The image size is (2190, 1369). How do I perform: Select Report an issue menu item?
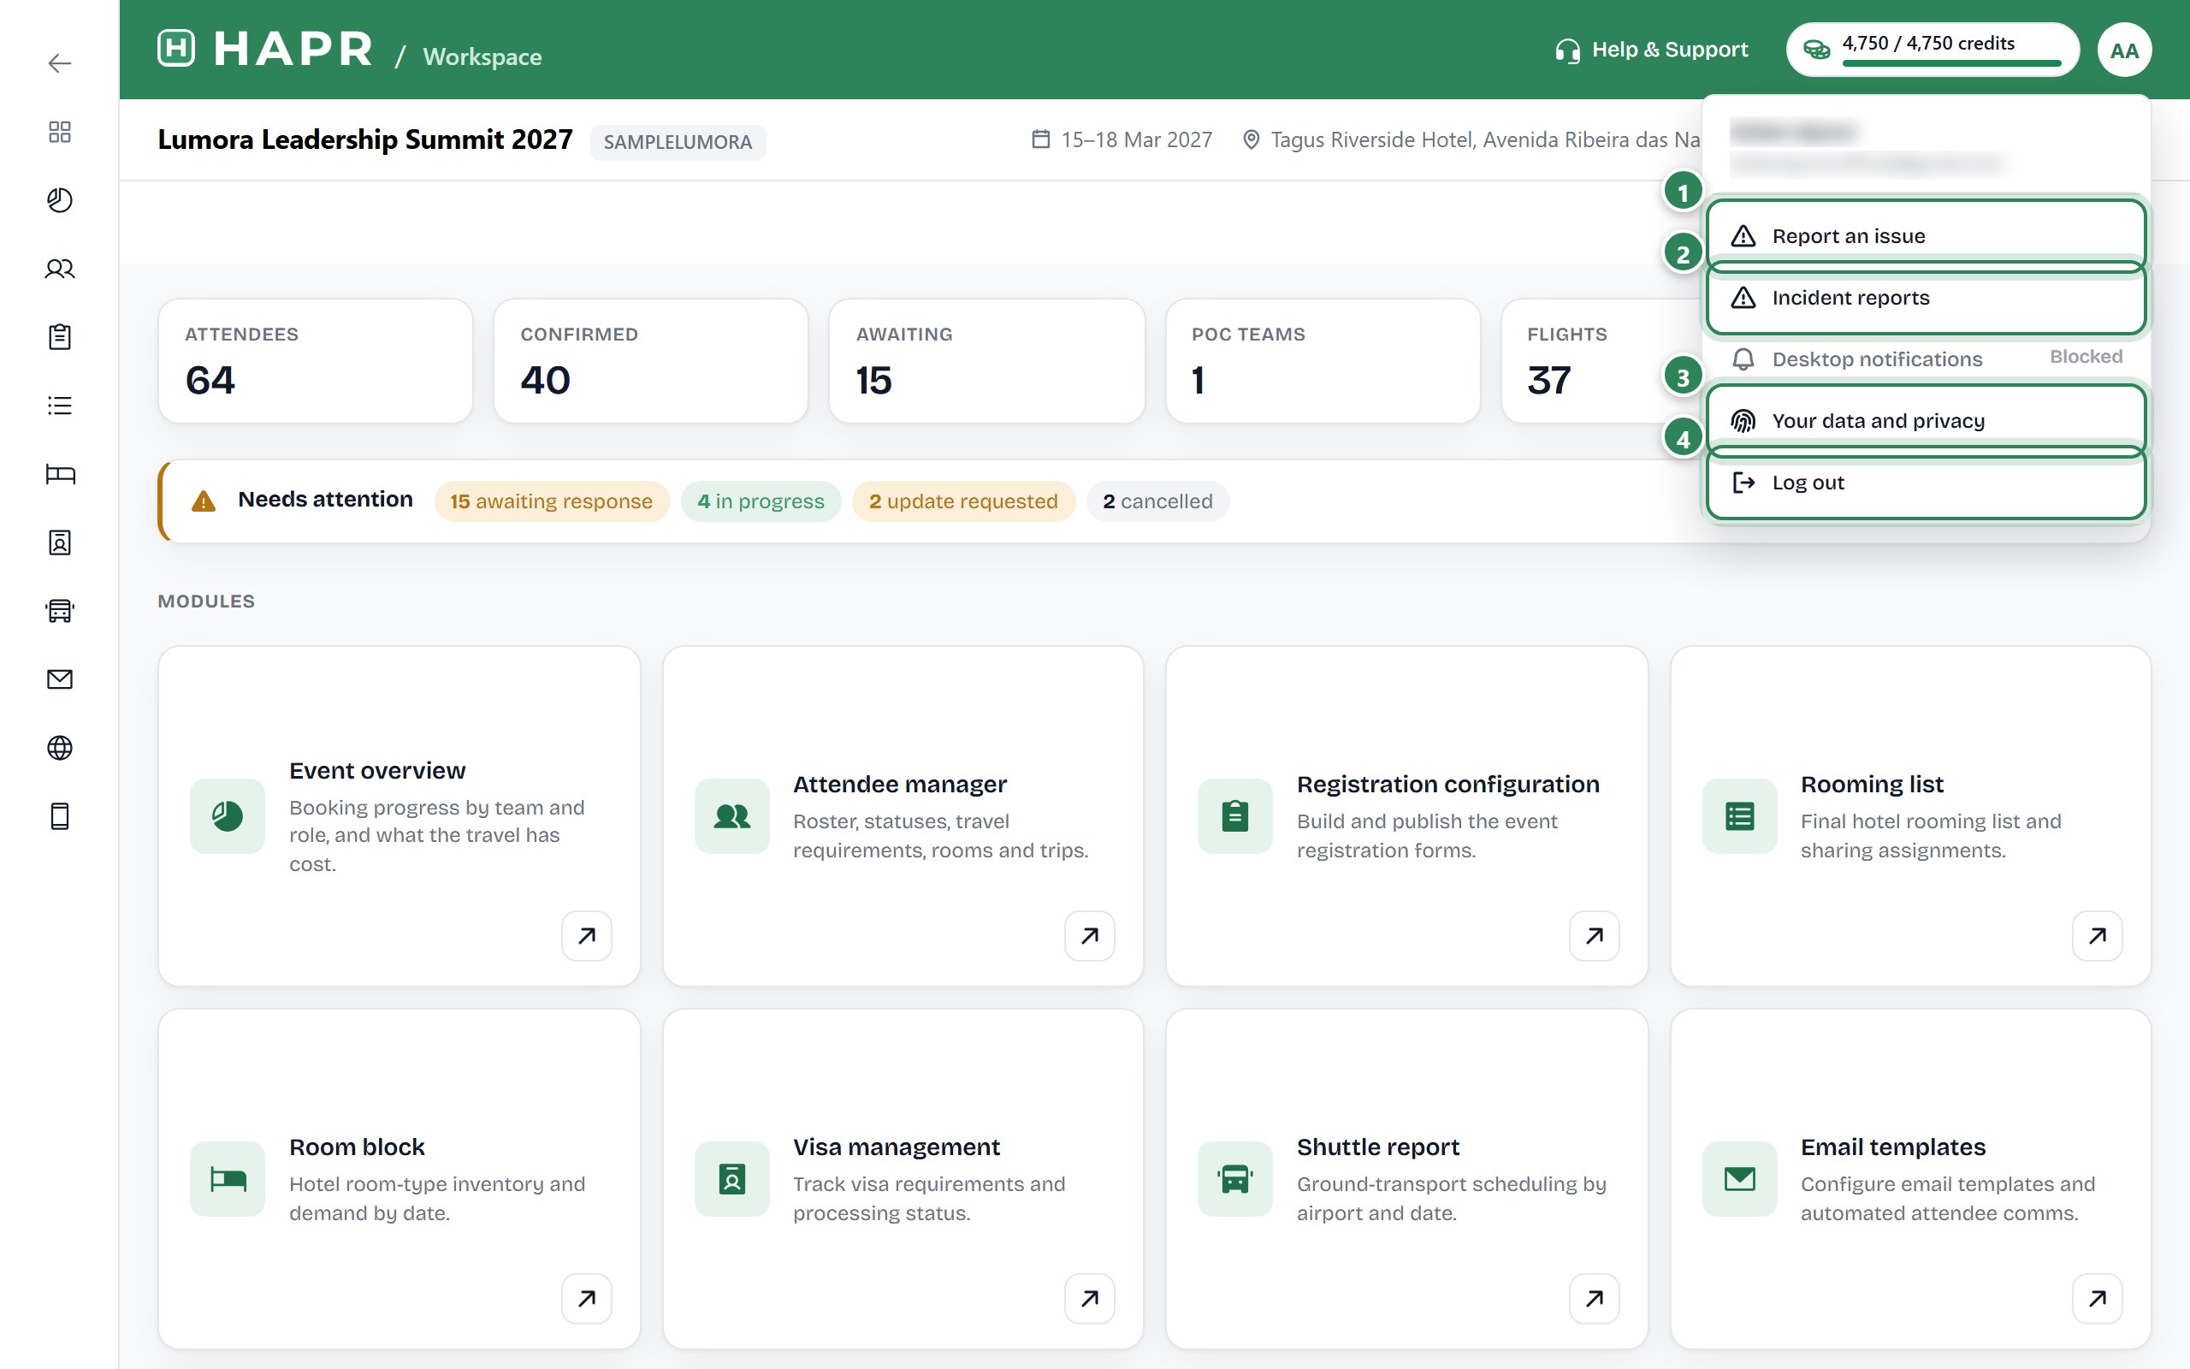pos(1926,236)
